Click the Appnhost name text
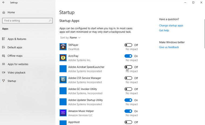 click(x=74, y=122)
